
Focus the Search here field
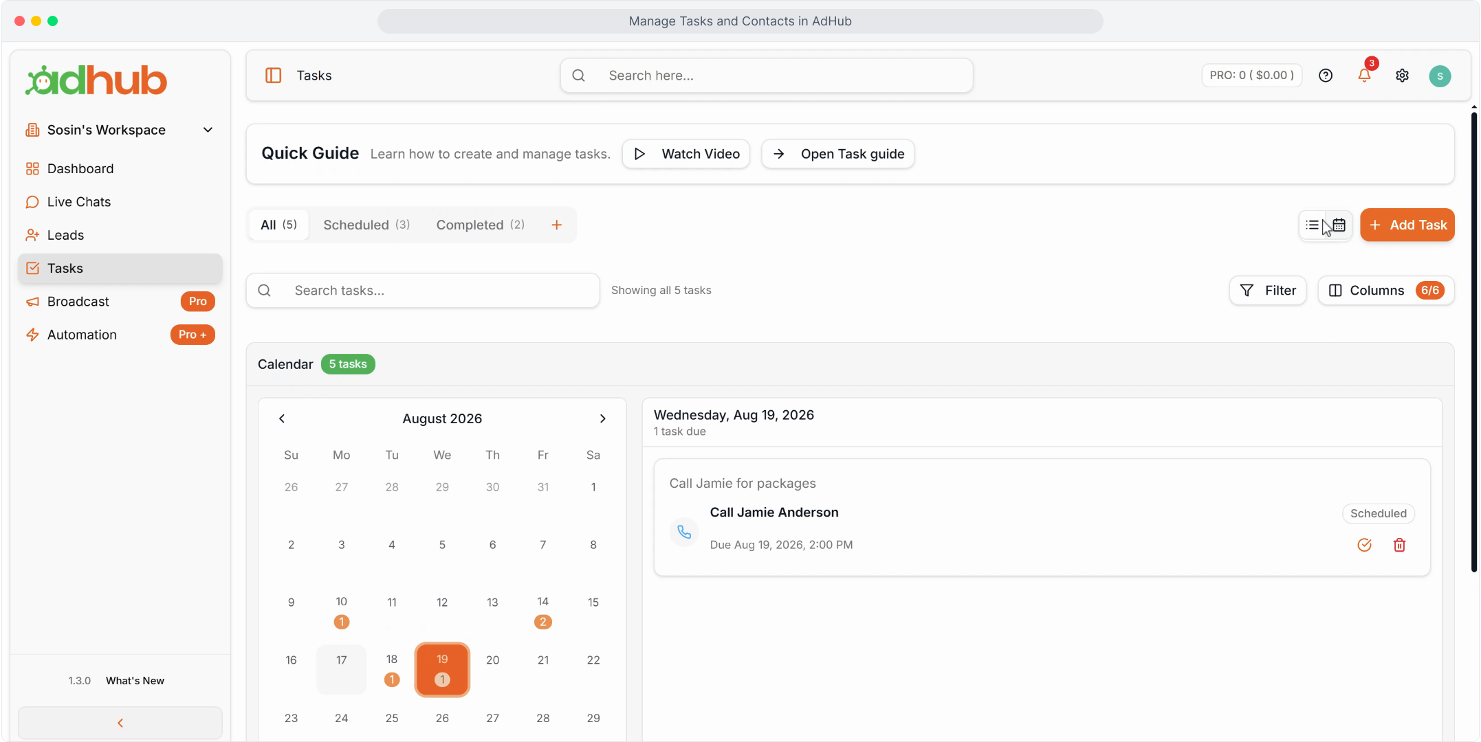pos(767,76)
